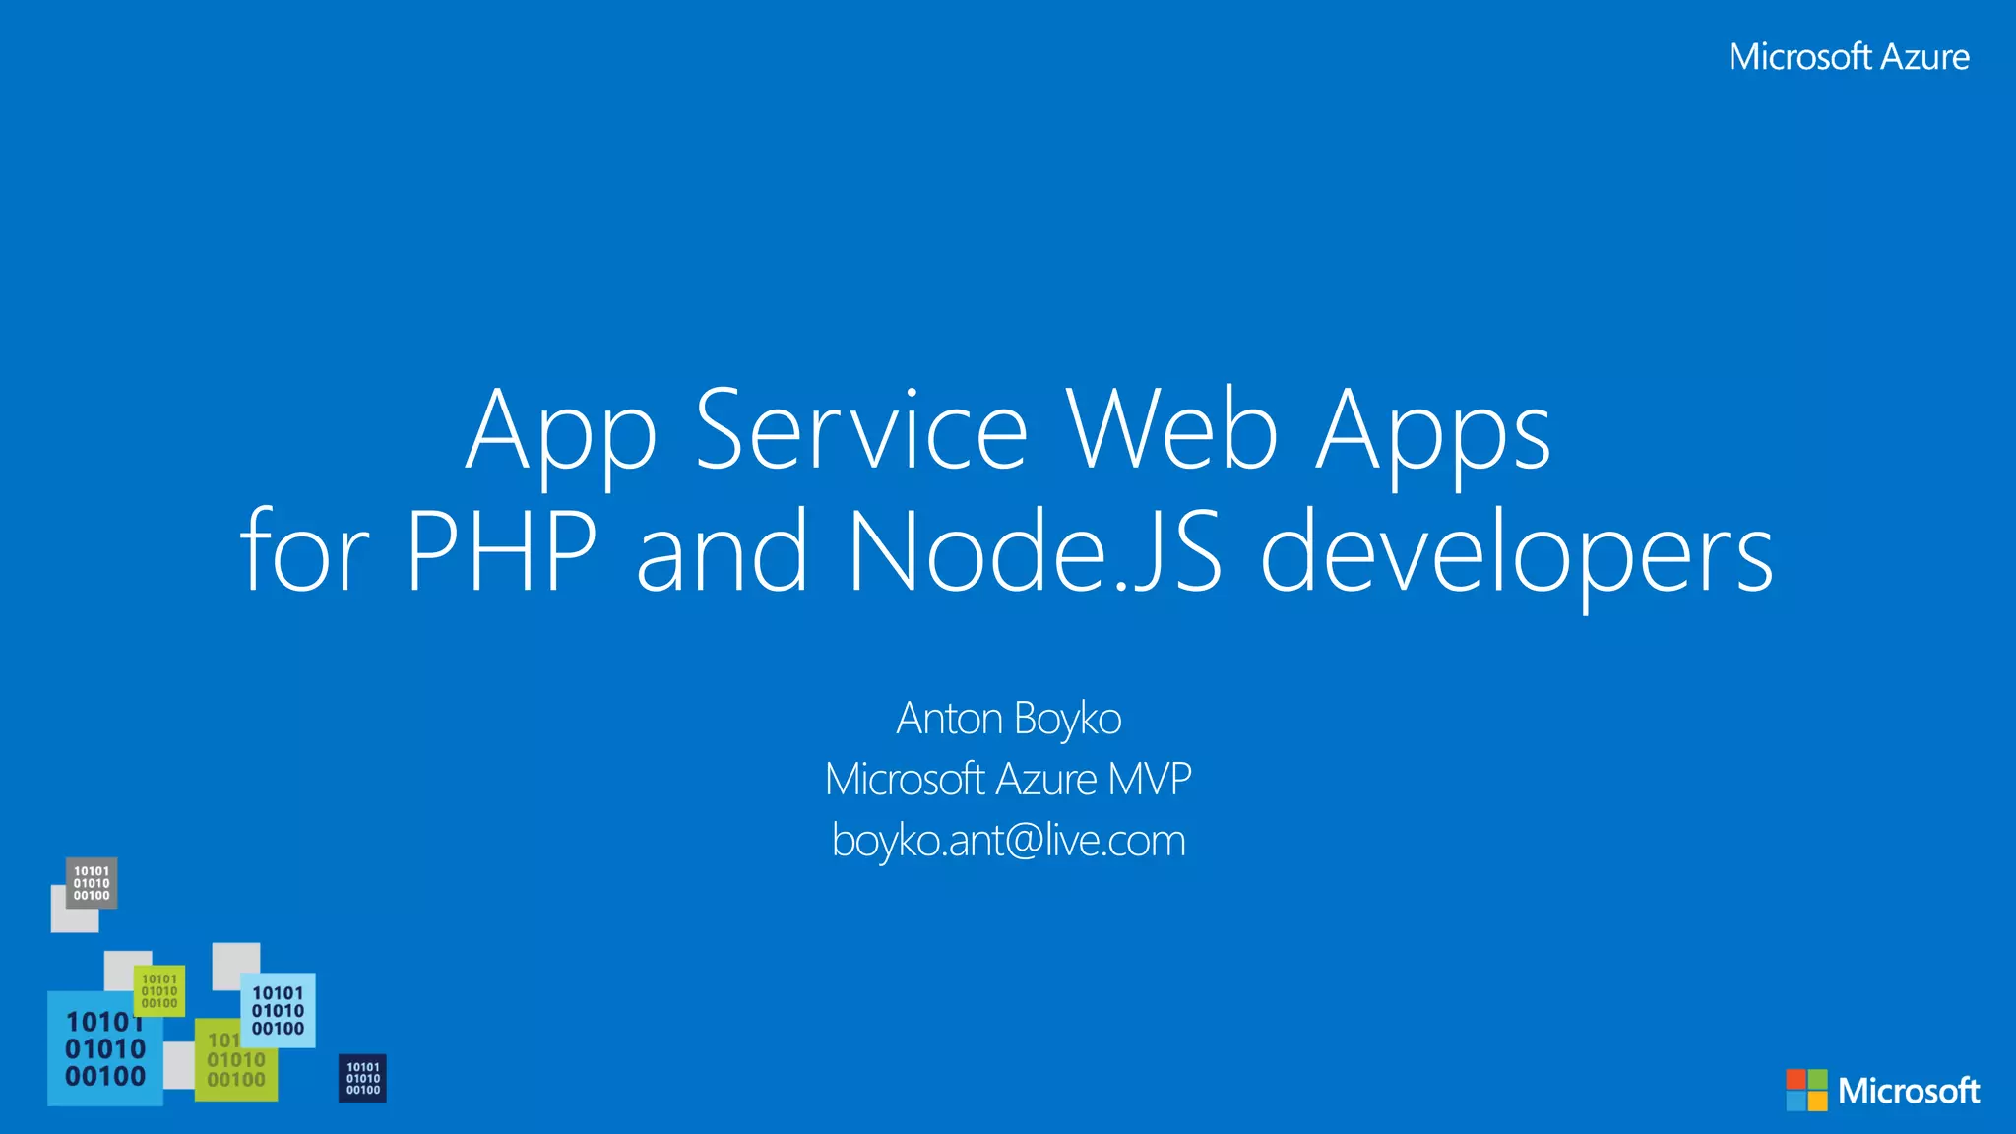
Task: Click the small green binary tile
Action: [x=159, y=991]
